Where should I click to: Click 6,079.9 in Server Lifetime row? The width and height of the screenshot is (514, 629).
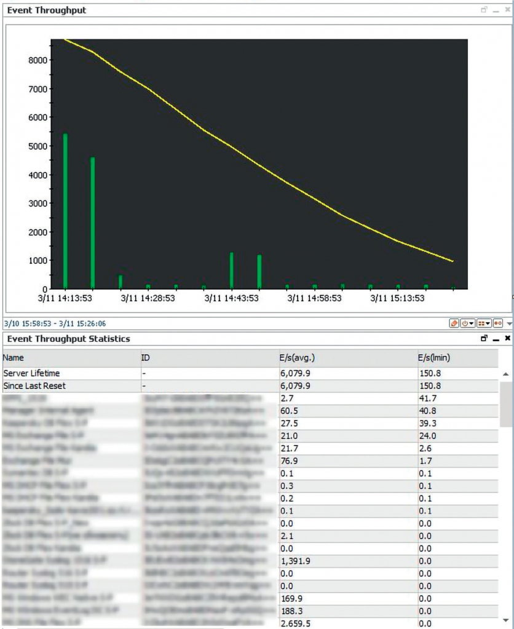point(295,373)
